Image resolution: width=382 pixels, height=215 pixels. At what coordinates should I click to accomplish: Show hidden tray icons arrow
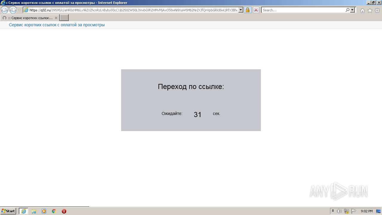pos(333,211)
